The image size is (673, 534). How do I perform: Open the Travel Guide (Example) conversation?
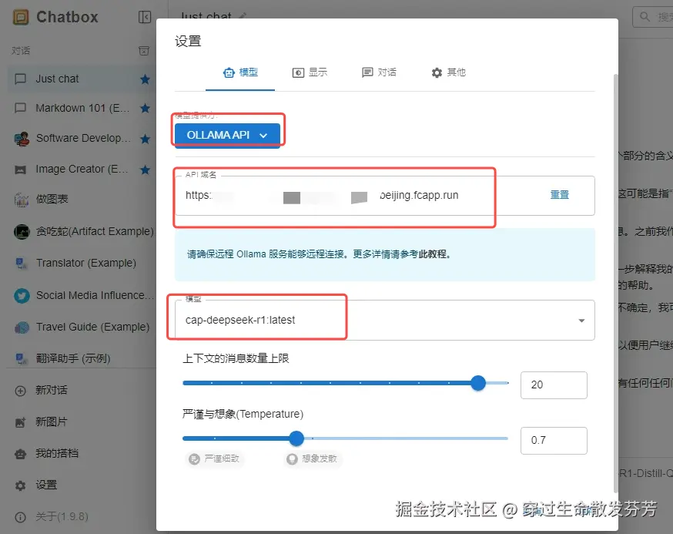pos(82,327)
